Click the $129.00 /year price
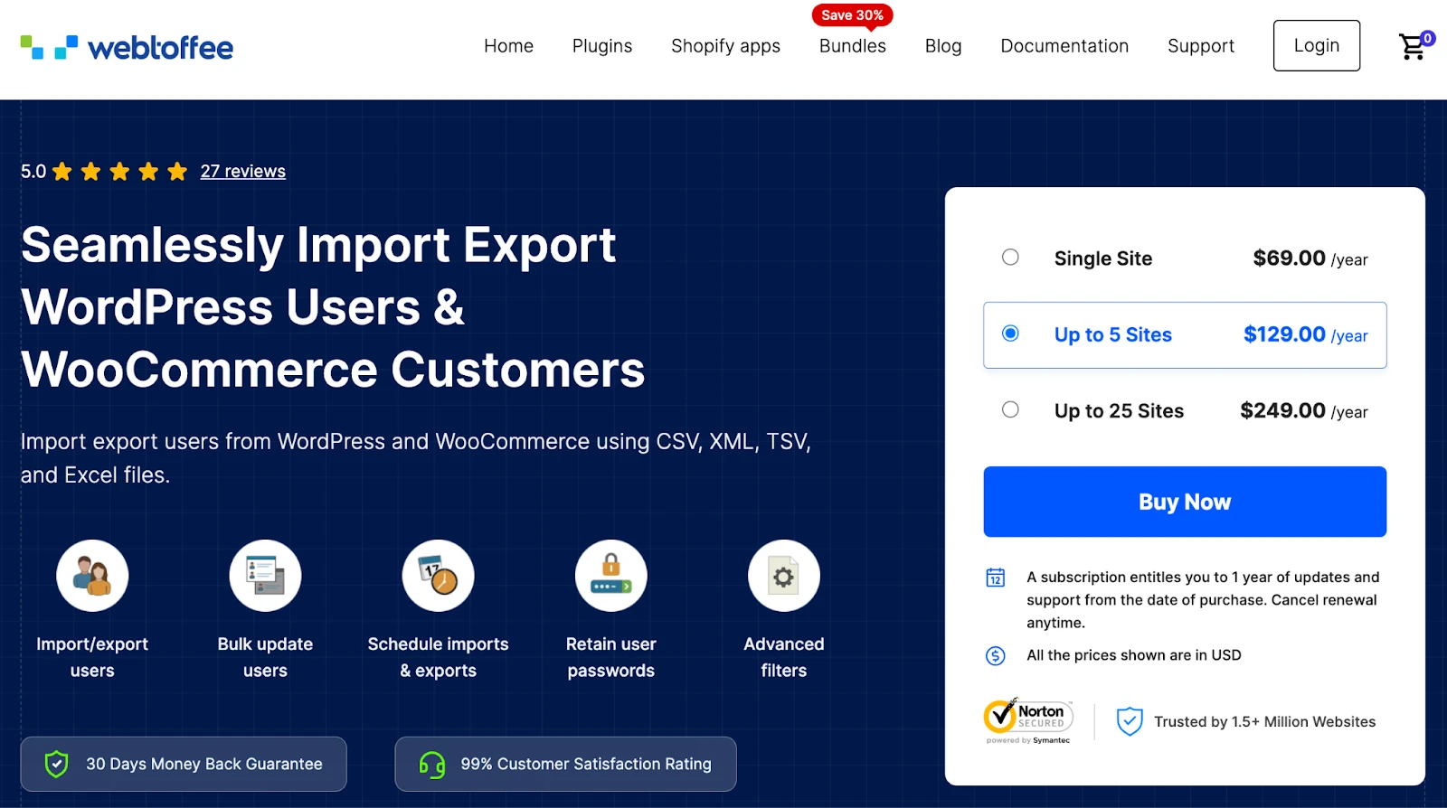Screen dimensions: 1447x808 tap(1306, 334)
